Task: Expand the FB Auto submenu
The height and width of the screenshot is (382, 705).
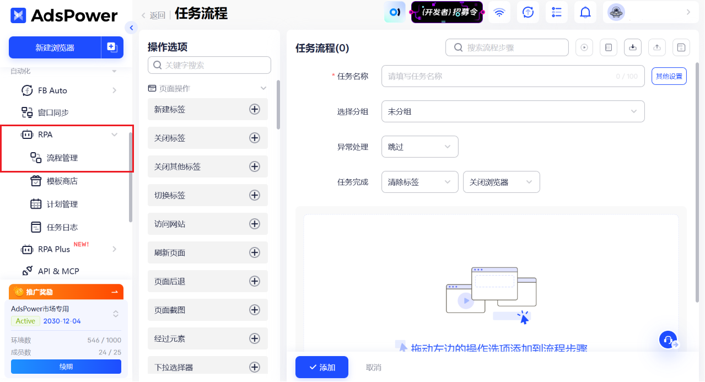Action: tap(115, 90)
